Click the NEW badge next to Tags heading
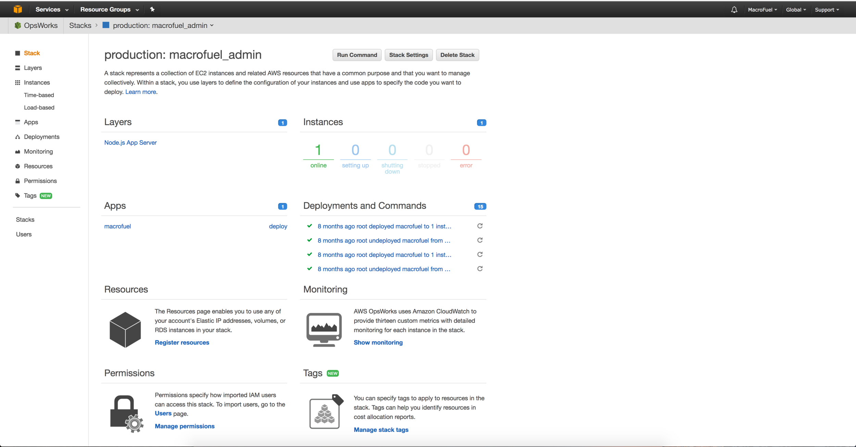856x447 pixels. coord(332,373)
